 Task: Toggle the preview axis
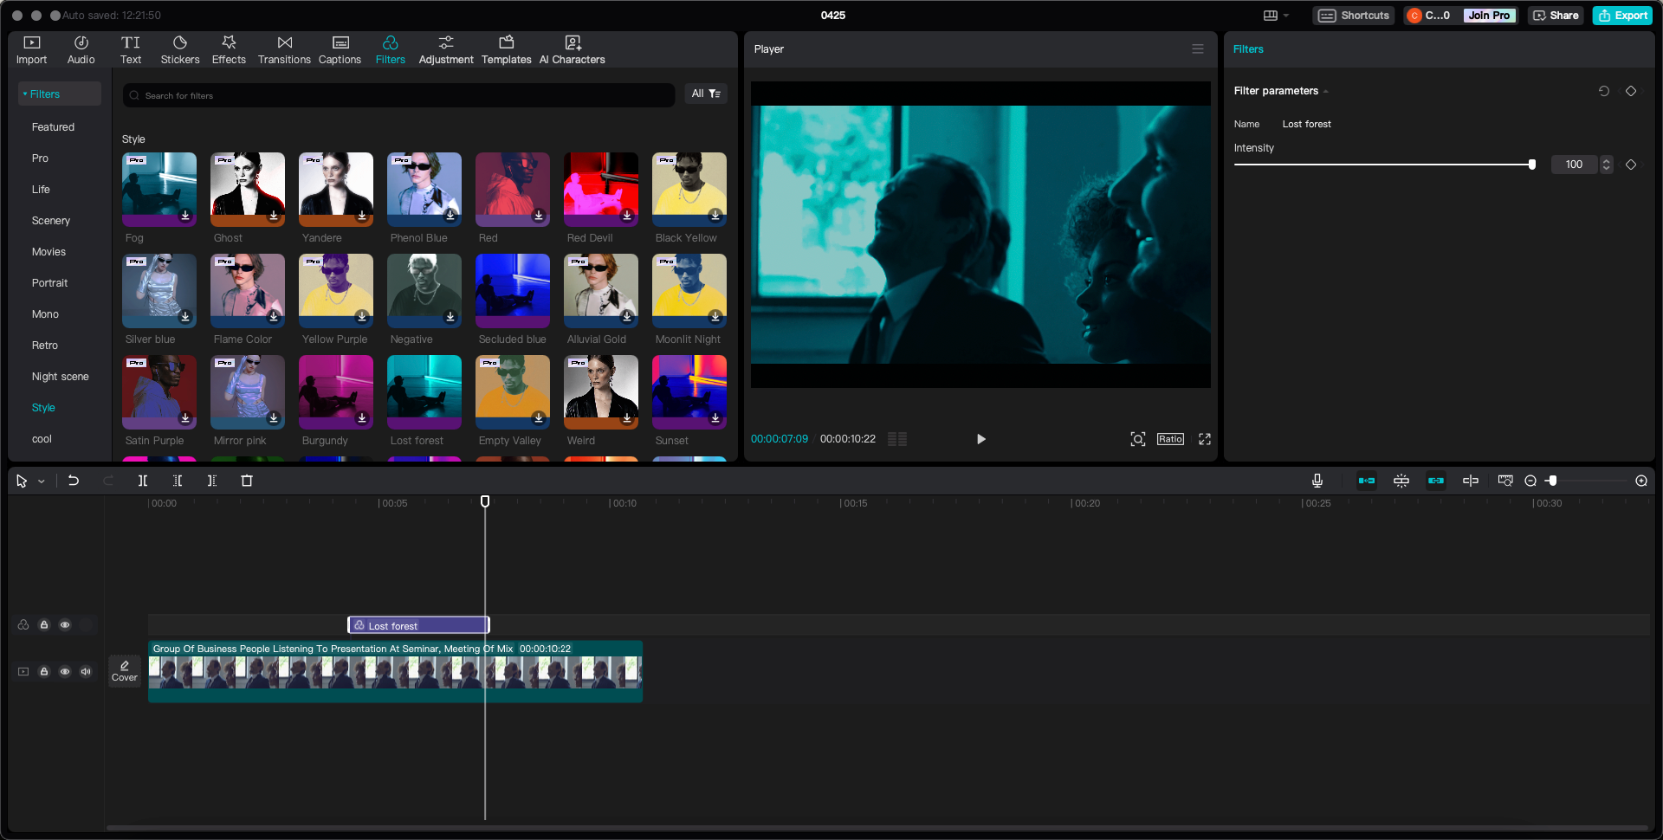(1471, 481)
